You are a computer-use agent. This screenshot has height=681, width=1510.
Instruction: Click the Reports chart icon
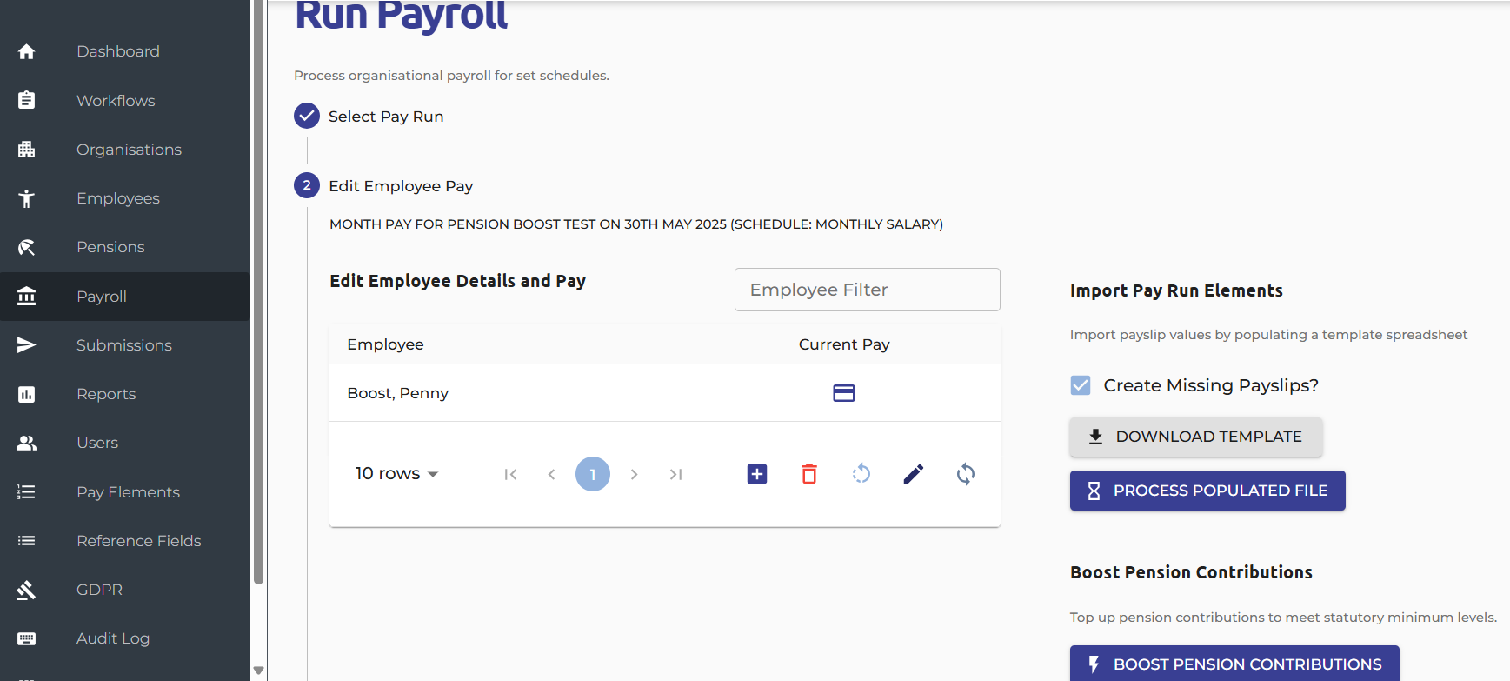pyautogui.click(x=27, y=394)
